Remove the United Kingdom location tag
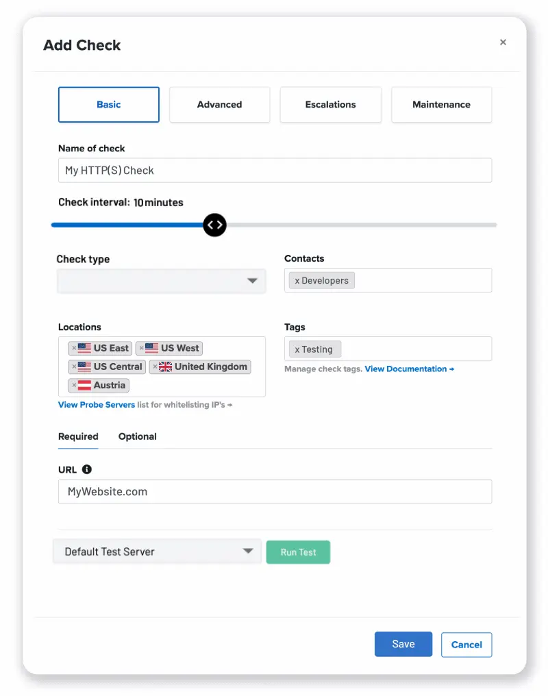The width and height of the screenshot is (548, 696). [x=155, y=366]
